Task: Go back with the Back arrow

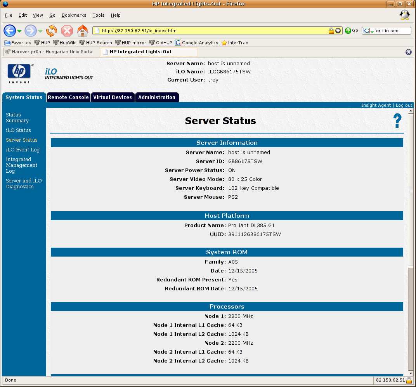Action: pos(10,31)
